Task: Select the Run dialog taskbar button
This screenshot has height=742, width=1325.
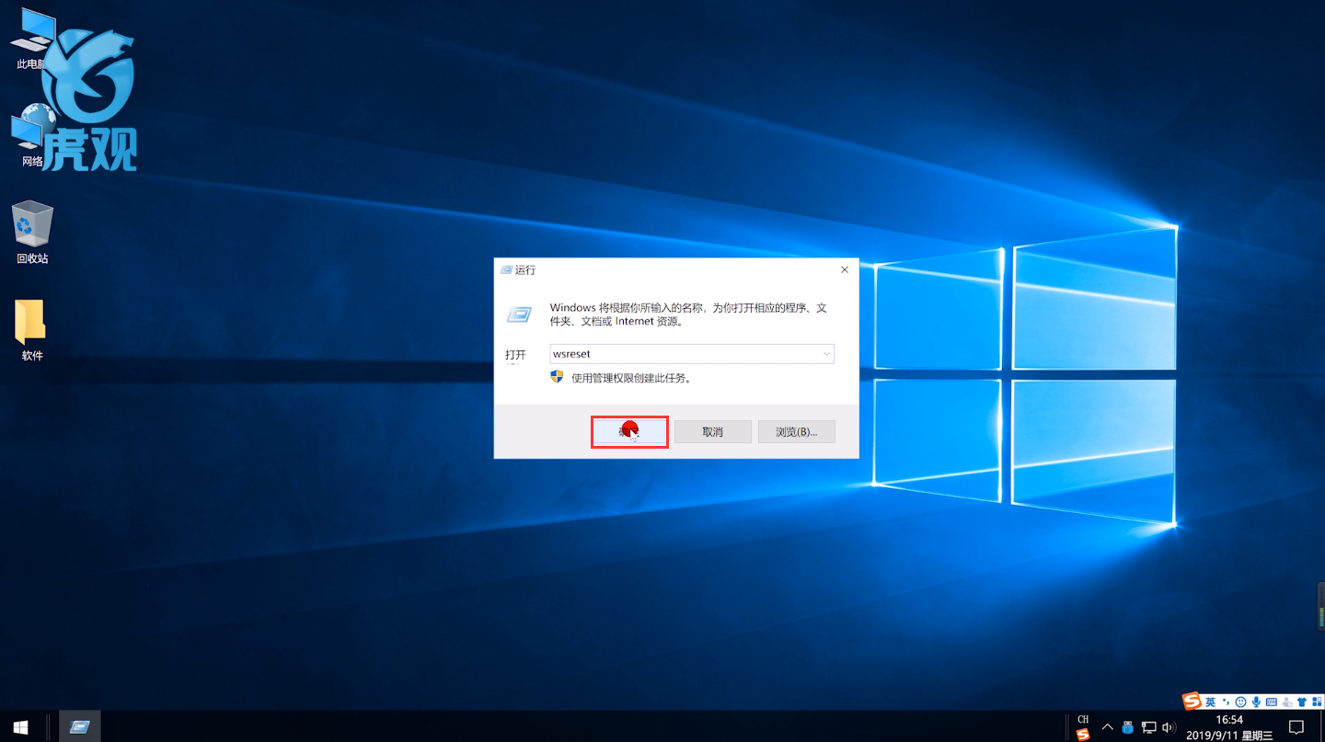Action: coord(80,727)
